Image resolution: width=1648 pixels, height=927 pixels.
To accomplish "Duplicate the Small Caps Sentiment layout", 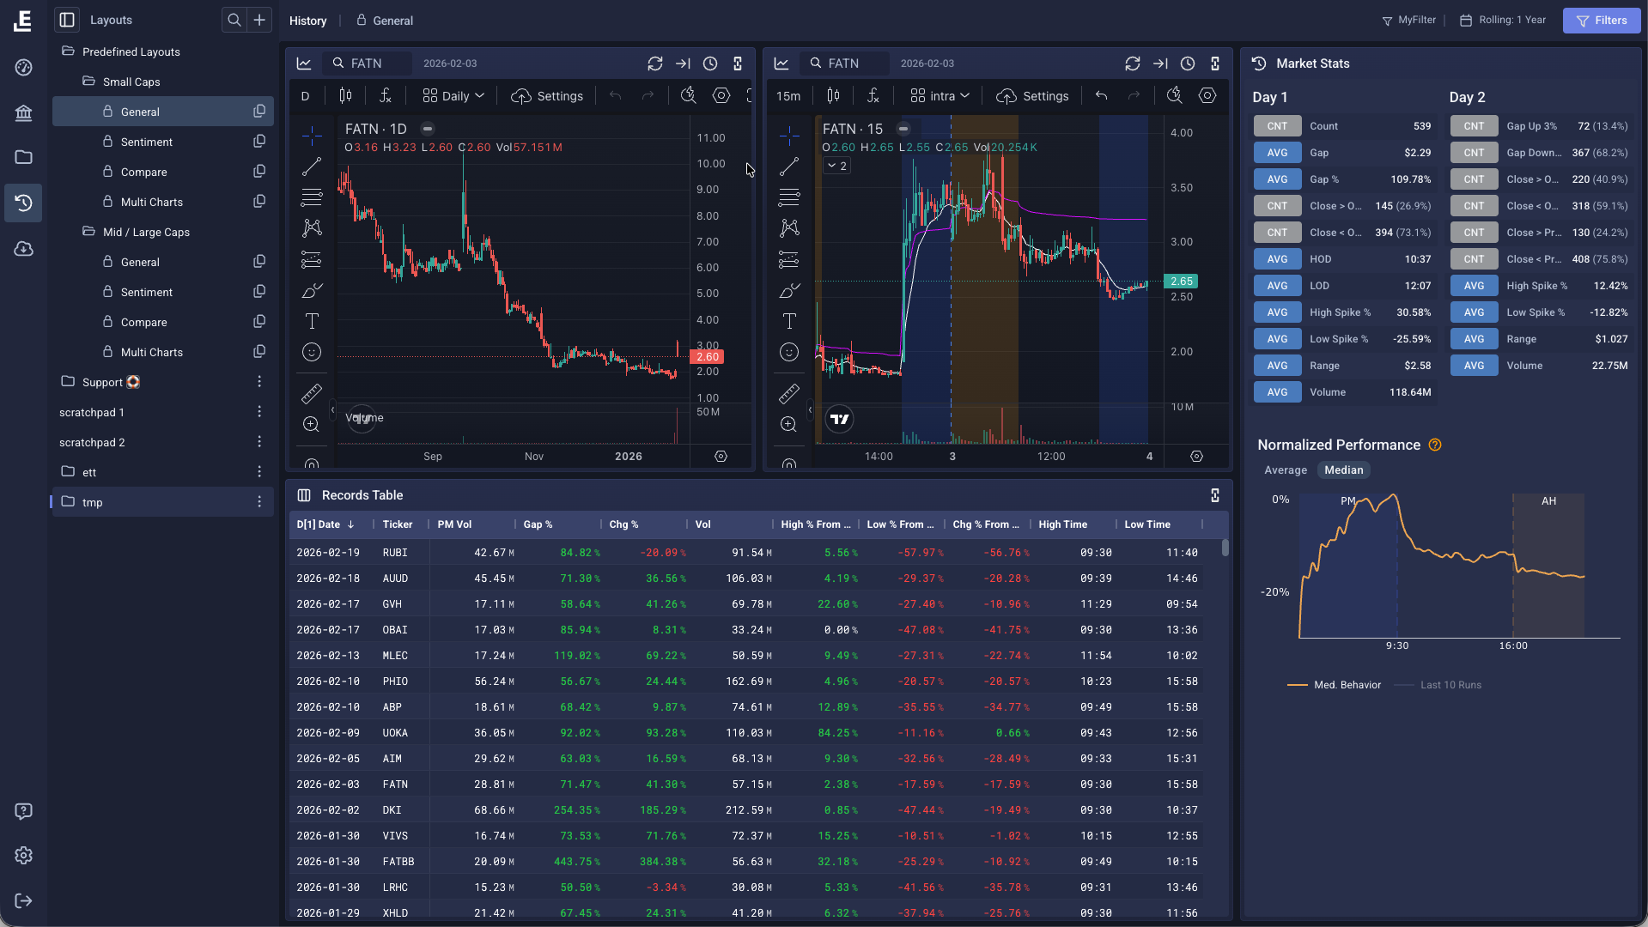I will pyautogui.click(x=259, y=142).
